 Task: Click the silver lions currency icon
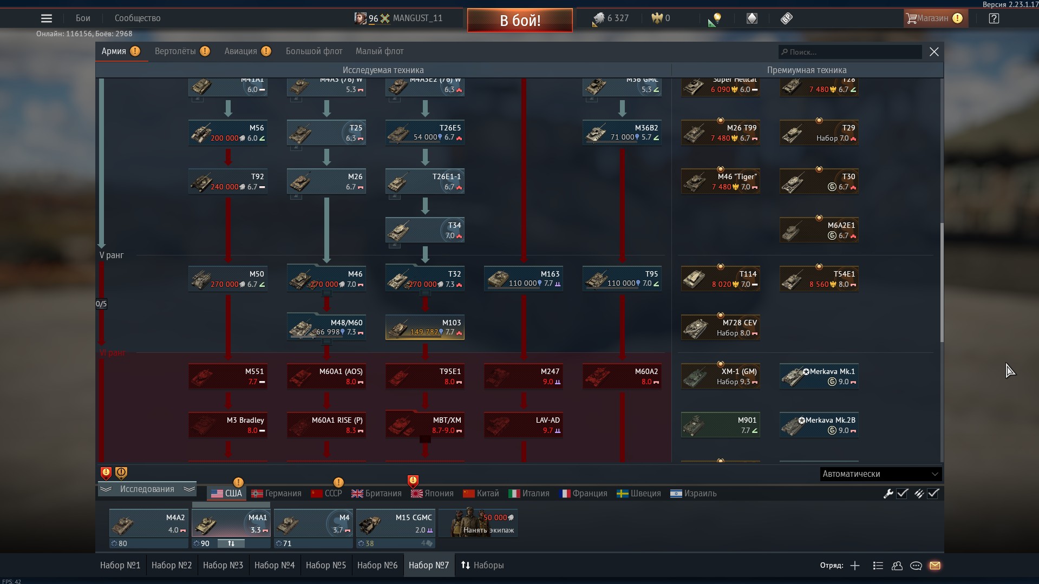pos(598,19)
